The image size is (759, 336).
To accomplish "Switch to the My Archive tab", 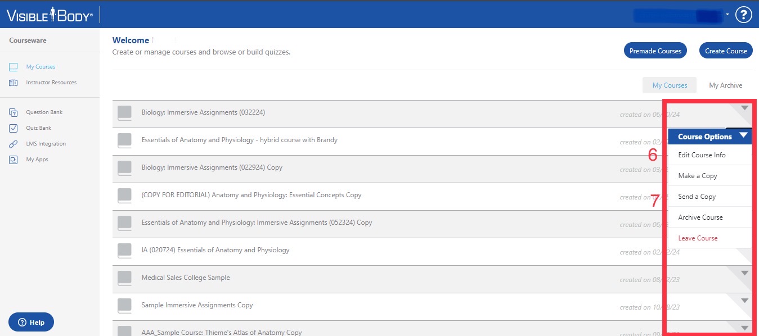I will tap(725, 85).
